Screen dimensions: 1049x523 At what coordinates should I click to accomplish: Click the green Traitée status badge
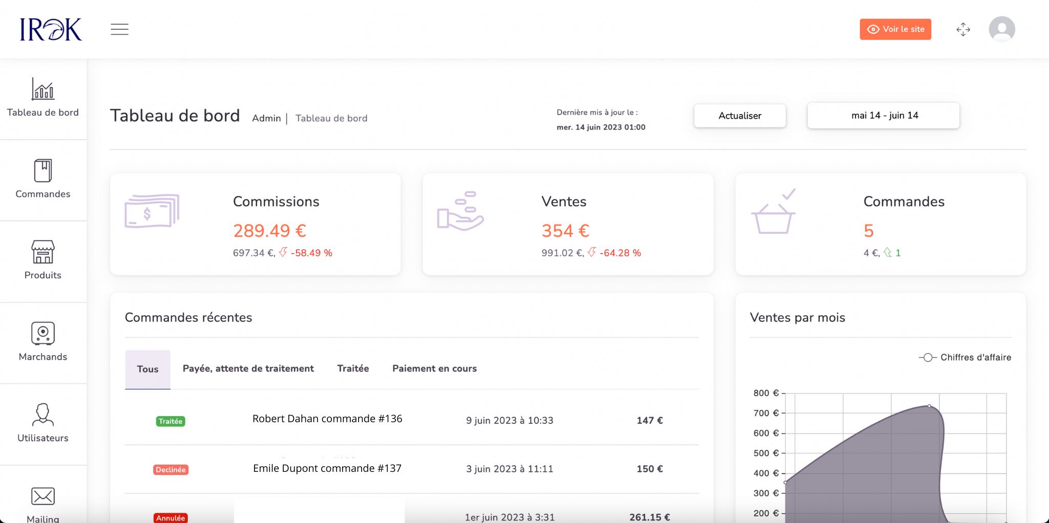pyautogui.click(x=171, y=421)
